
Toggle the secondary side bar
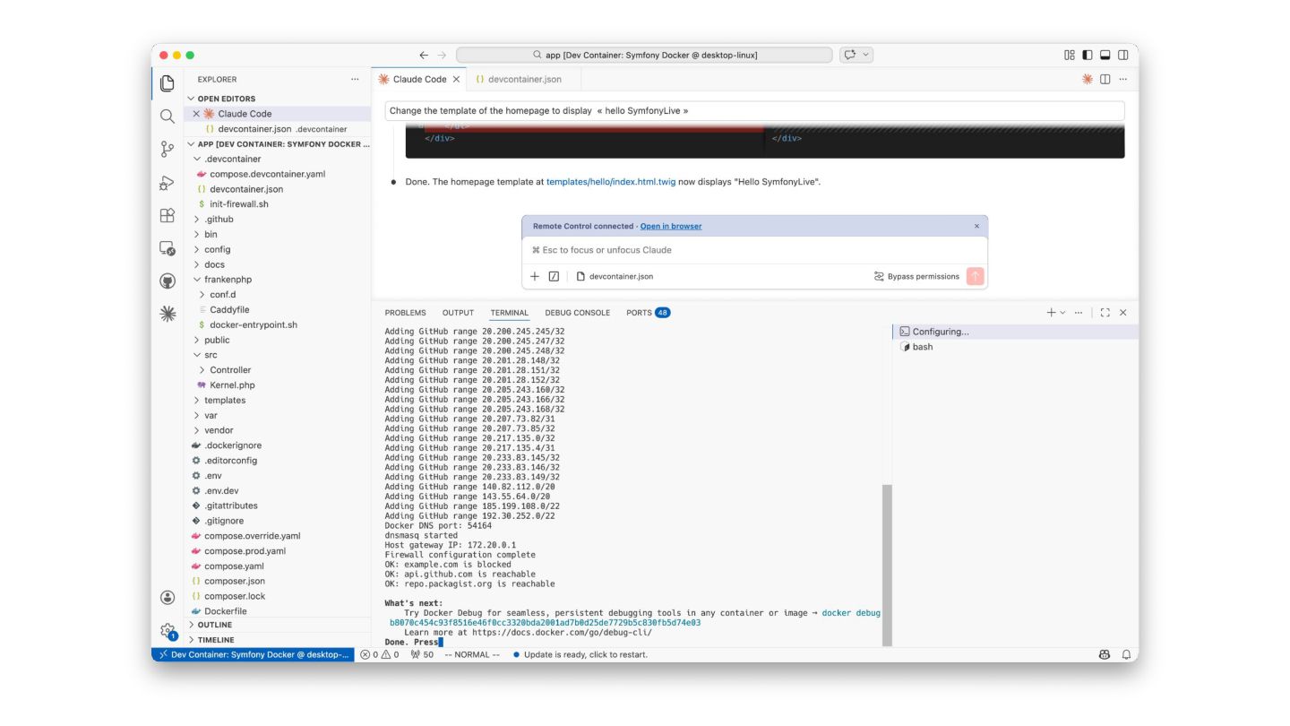pos(1123,55)
